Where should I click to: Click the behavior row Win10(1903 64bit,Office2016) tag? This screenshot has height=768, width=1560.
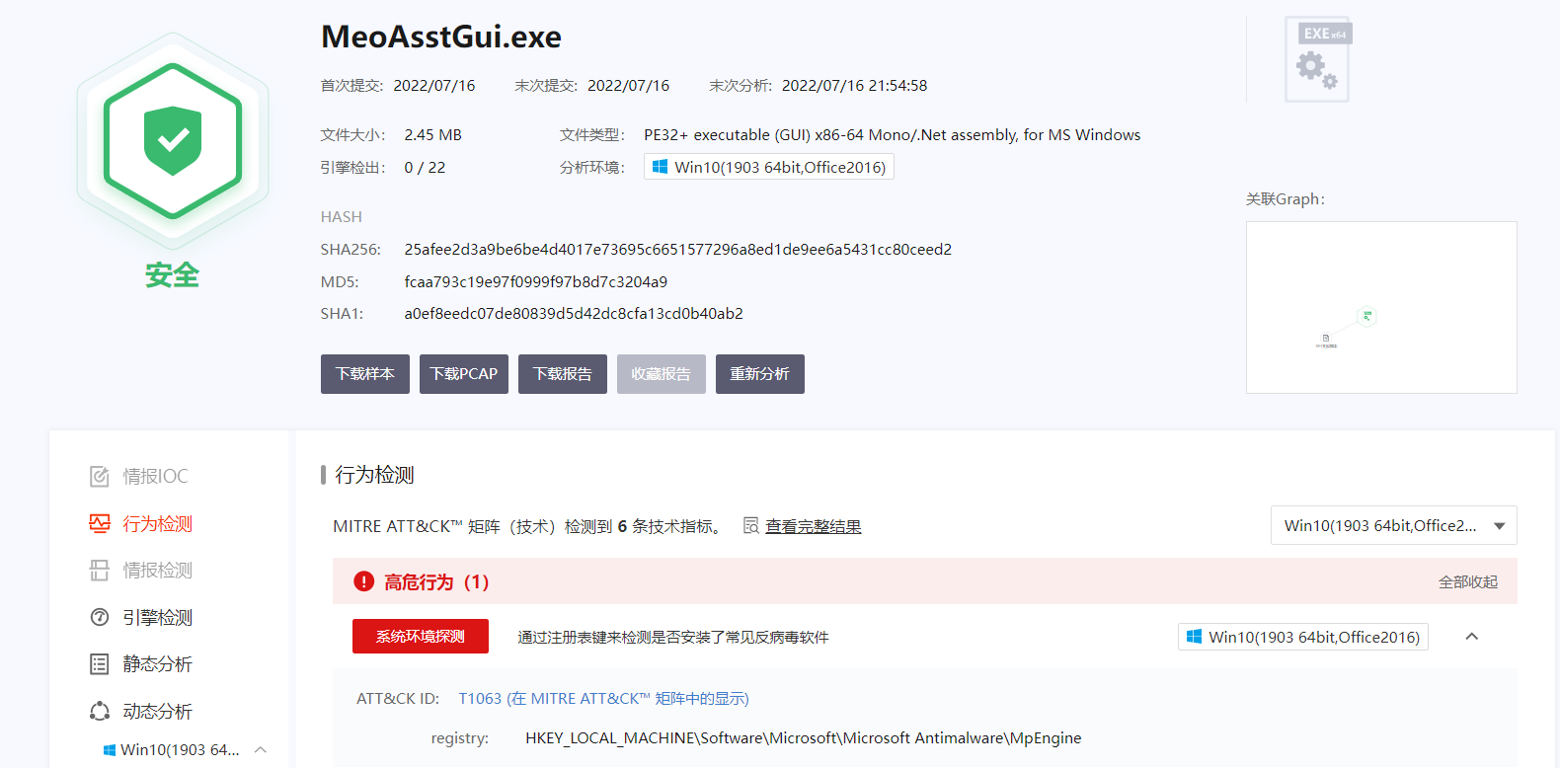(x=1303, y=637)
